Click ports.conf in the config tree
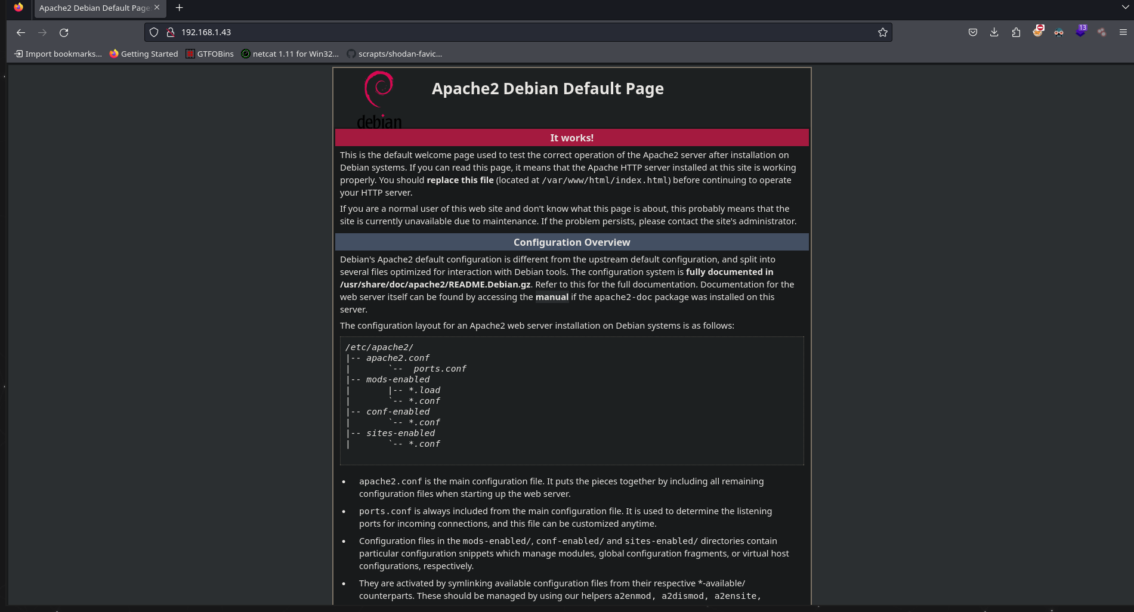The image size is (1134, 612). (x=440, y=369)
